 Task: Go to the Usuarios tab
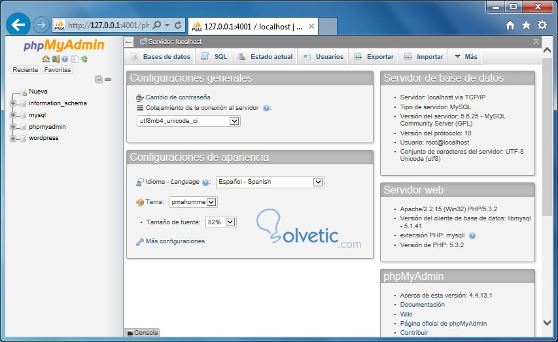(x=324, y=57)
